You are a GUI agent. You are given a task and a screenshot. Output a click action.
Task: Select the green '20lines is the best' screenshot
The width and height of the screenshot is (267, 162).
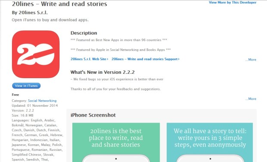116,143
